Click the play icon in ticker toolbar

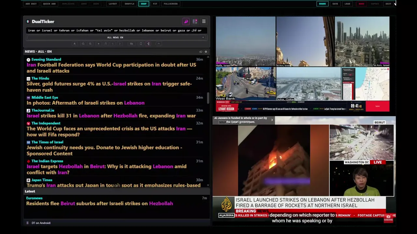click(98, 44)
